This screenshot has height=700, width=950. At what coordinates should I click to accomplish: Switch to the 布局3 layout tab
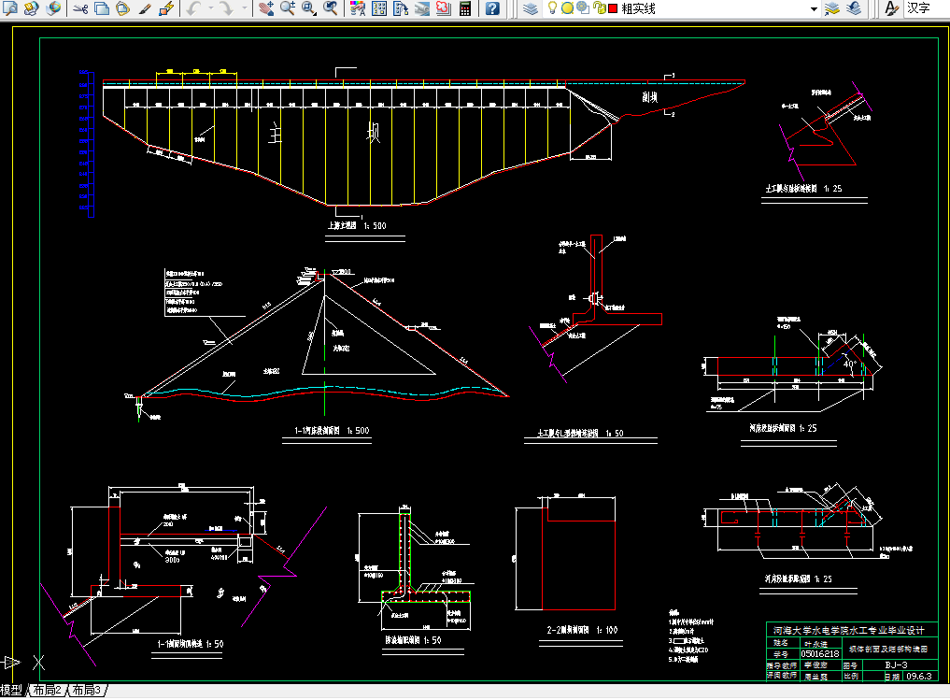87,690
